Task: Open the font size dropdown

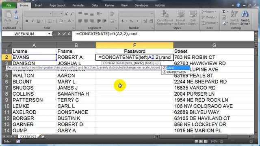Action: click(61, 14)
